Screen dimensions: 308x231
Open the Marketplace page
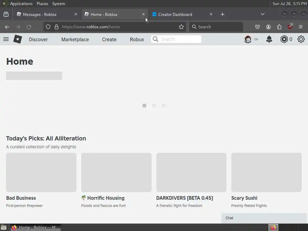point(75,39)
